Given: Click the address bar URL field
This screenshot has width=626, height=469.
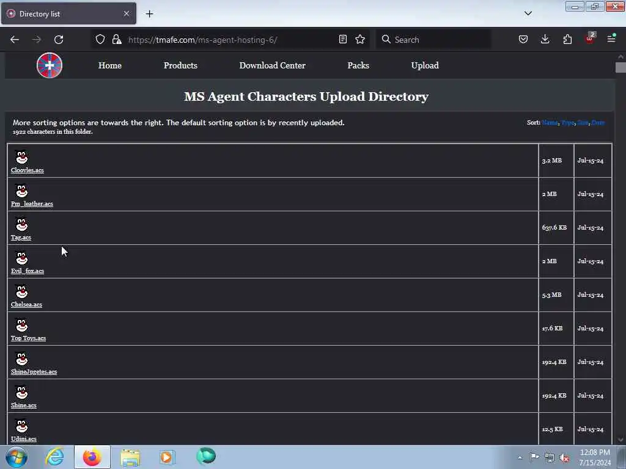Looking at the screenshot, I should (232, 40).
